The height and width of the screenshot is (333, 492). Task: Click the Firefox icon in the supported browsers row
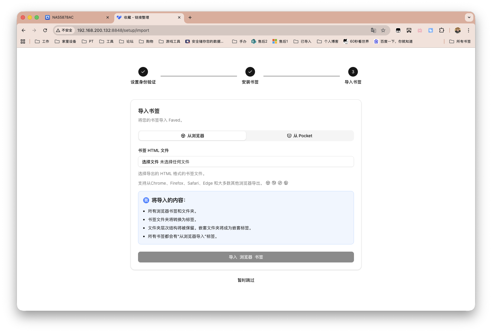point(274,183)
